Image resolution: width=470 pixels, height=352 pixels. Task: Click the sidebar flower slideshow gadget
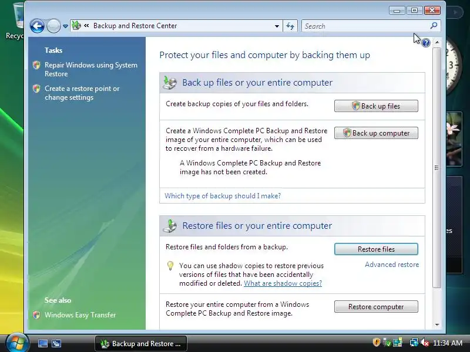(x=454, y=139)
